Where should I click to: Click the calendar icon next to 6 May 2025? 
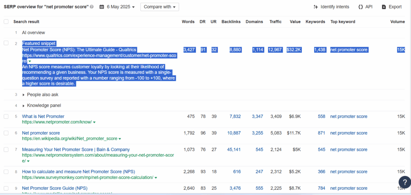[102, 7]
